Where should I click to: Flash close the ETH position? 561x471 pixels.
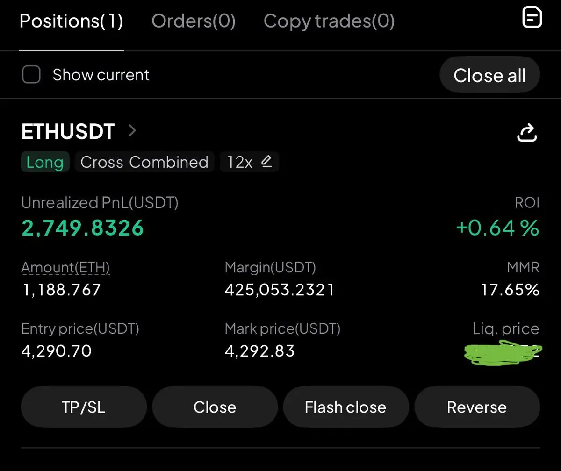click(x=346, y=407)
